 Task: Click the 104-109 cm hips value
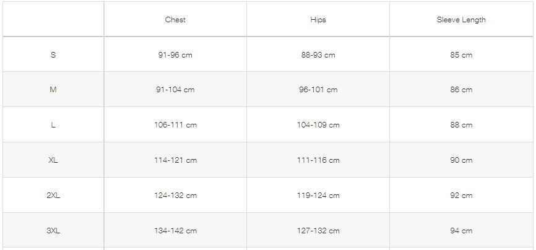tap(318, 125)
